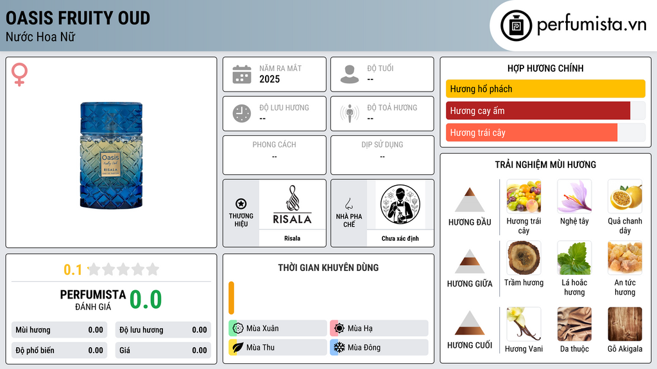Click the yellow 0.1 rating value
Image resolution: width=657 pixels, height=369 pixels.
coord(73,270)
